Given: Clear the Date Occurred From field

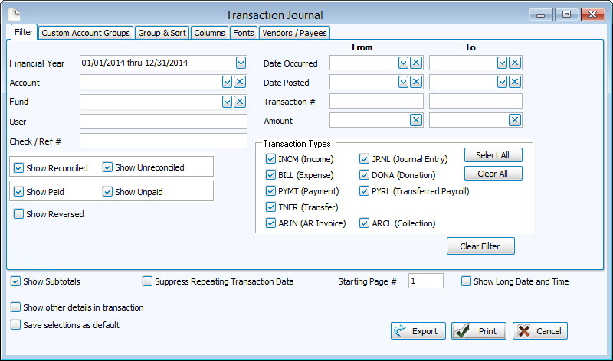Looking at the screenshot, I should (415, 63).
